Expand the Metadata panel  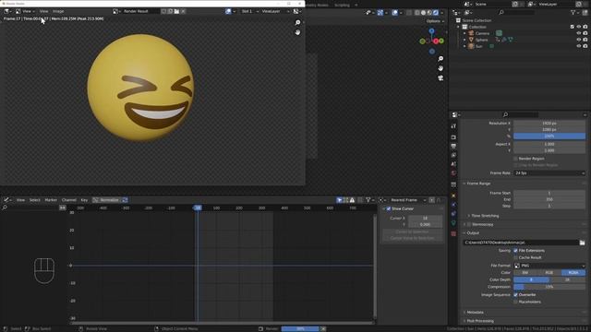click(x=475, y=313)
